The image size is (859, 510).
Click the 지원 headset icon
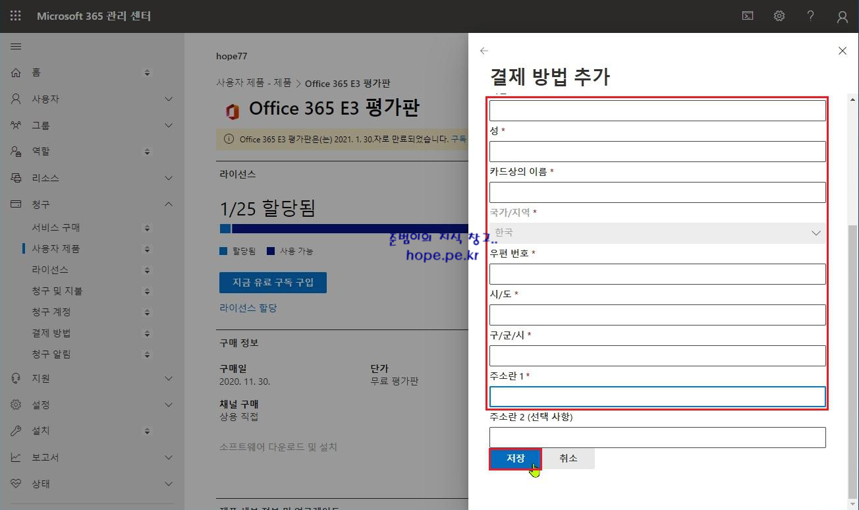(16, 378)
